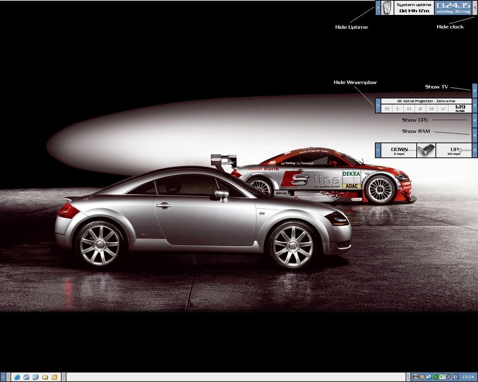The height and width of the screenshot is (382, 478).
Task: Click the DOWN 2 kbps network meter
Action: (399, 150)
